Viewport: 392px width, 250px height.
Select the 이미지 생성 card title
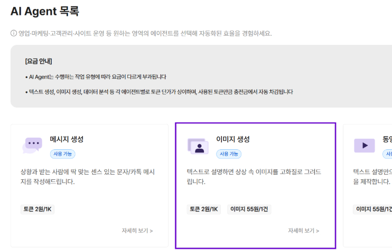(x=233, y=139)
